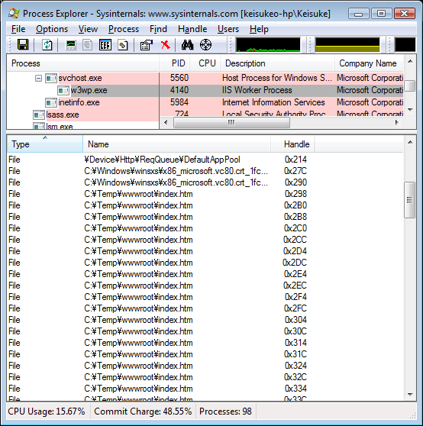Click the magenta I/O mini graph

tap(405, 45)
